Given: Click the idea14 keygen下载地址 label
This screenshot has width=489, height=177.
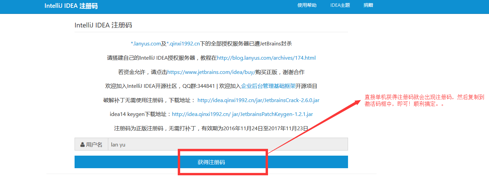Looking at the screenshot, I should 141,114.
